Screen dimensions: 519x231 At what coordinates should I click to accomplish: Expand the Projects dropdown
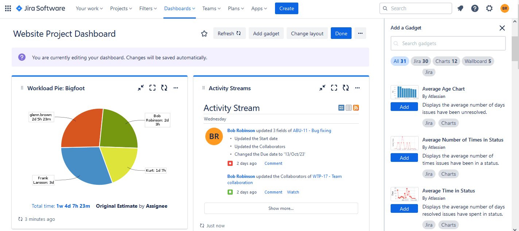(121, 8)
